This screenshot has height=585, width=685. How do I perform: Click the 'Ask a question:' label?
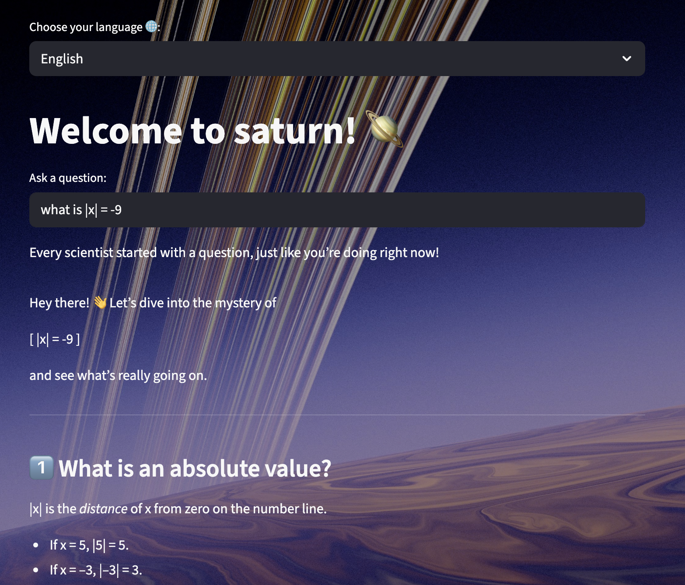[x=68, y=178]
